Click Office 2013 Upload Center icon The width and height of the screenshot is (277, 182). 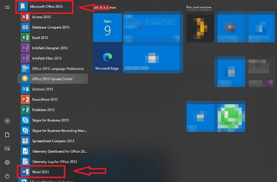click(25, 79)
